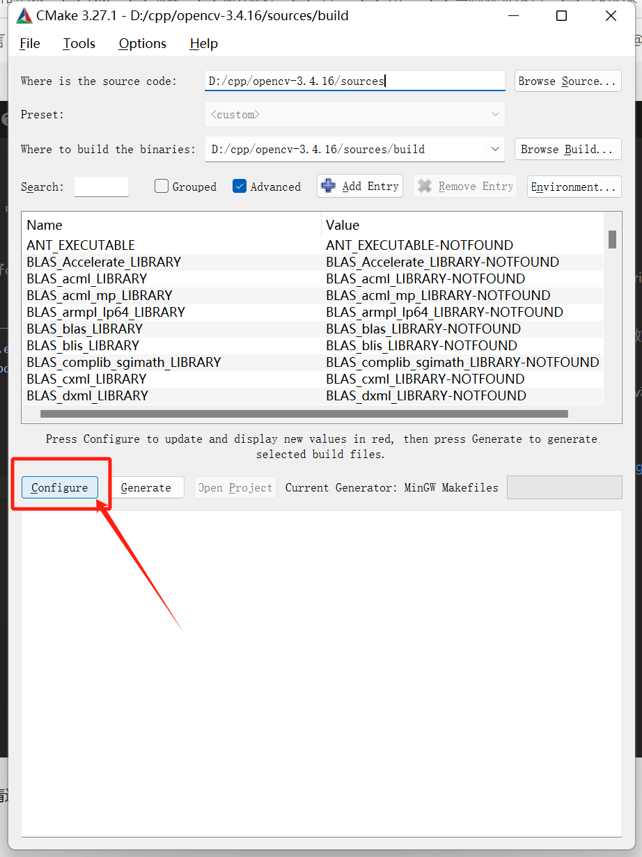This screenshot has width=642, height=857.
Task: Click the BLAS_blas_LIBRARY-NOTFOUND value cell
Action: [423, 329]
